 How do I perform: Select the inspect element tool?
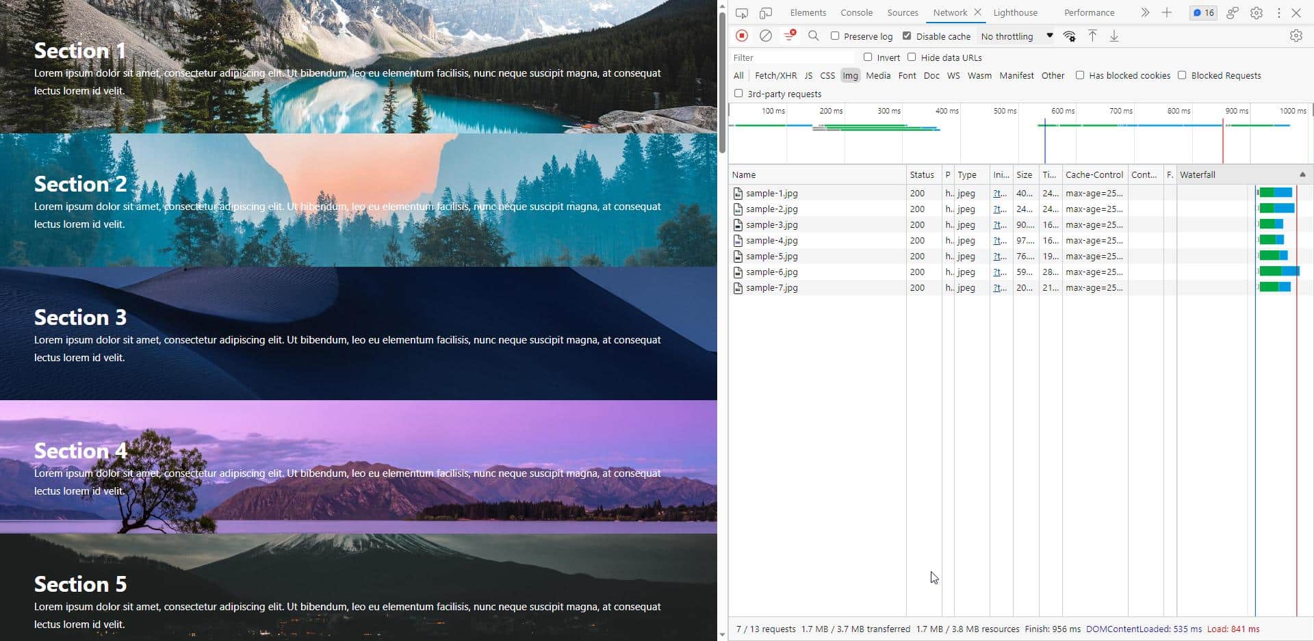pyautogui.click(x=742, y=12)
